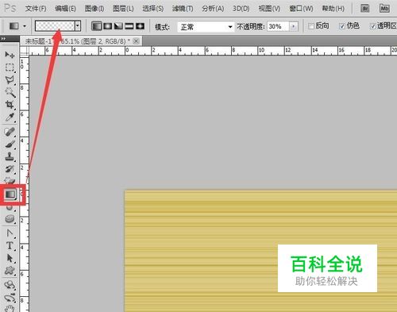Open the 选择(S) menu
397x312 pixels.
[153, 9]
